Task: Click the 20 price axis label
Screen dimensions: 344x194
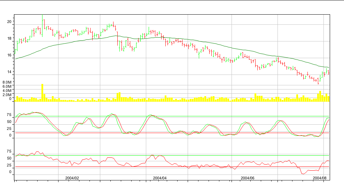Action: click(x=9, y=22)
